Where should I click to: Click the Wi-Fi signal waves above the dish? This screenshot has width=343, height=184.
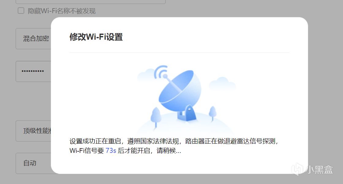[161, 72]
